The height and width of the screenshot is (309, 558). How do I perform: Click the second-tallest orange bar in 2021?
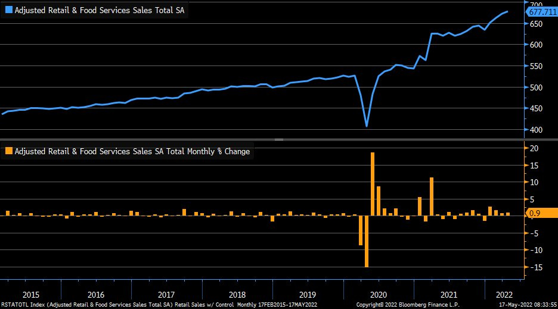431,196
